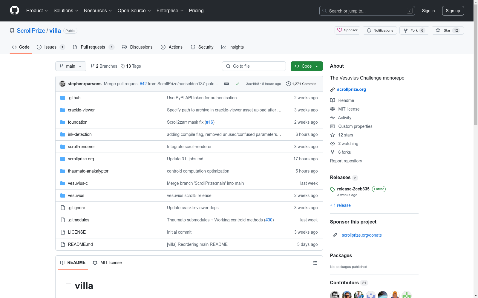Viewport: 478px width, 298px height.
Task: Click the crackle-viewer folder icon
Action: 63,110
